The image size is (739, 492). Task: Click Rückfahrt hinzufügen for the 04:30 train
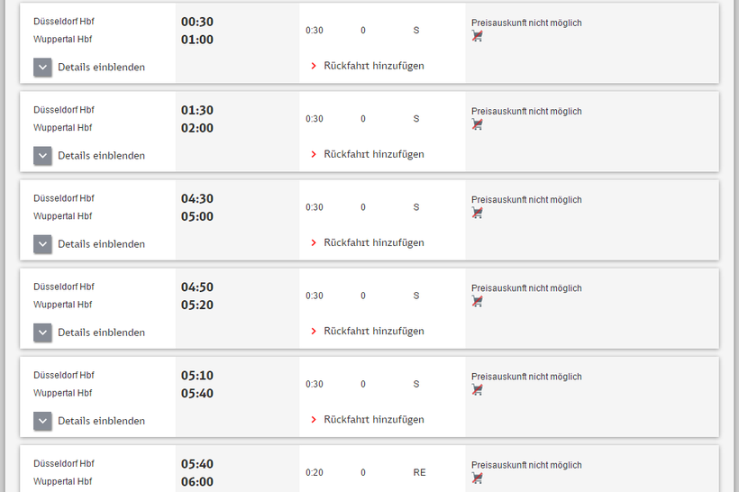point(373,242)
